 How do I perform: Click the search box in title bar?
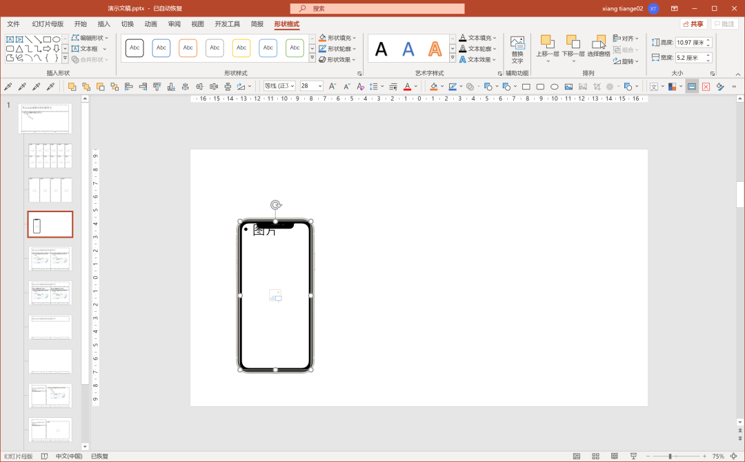click(x=378, y=8)
